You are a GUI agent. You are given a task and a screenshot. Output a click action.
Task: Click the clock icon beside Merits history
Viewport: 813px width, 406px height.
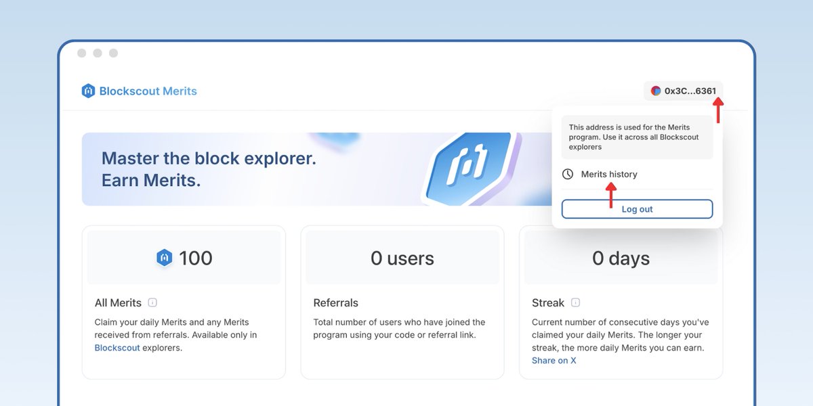(568, 174)
